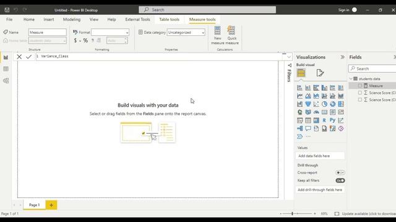Apply percentage format to the measure
This screenshot has height=222, width=396.
pyautogui.click(x=85, y=41)
